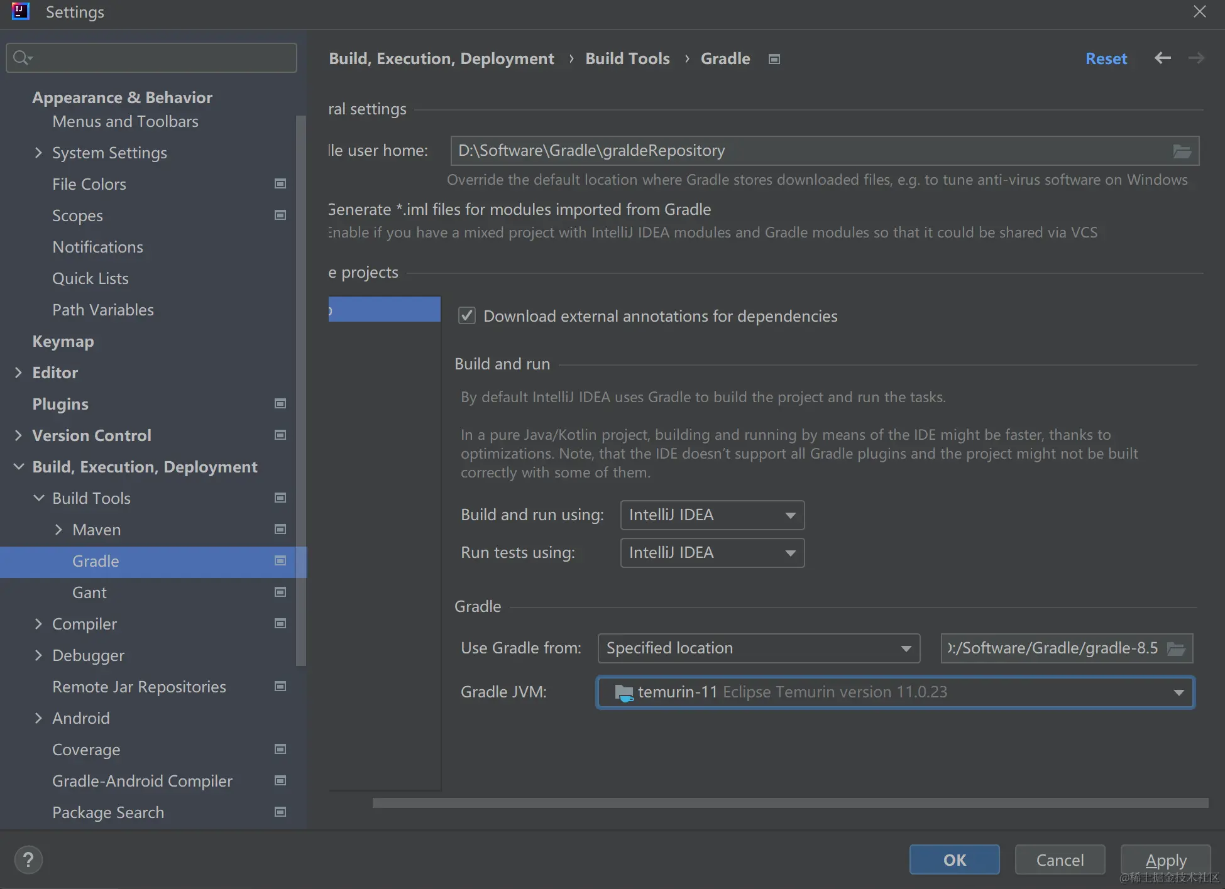Confirm settings with OK button
The image size is (1225, 889).
954,859
